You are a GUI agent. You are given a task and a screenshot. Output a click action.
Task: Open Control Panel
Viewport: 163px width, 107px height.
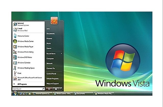coord(51,74)
